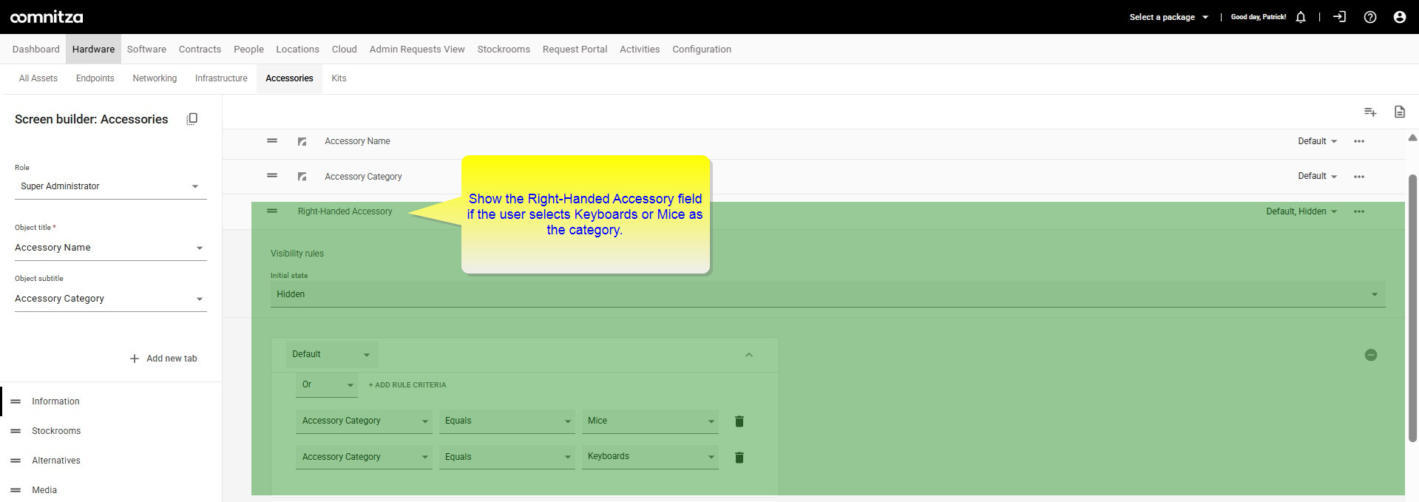This screenshot has height=502, width=1419.
Task: Click the Accessory Category field type icon
Action: point(302,177)
